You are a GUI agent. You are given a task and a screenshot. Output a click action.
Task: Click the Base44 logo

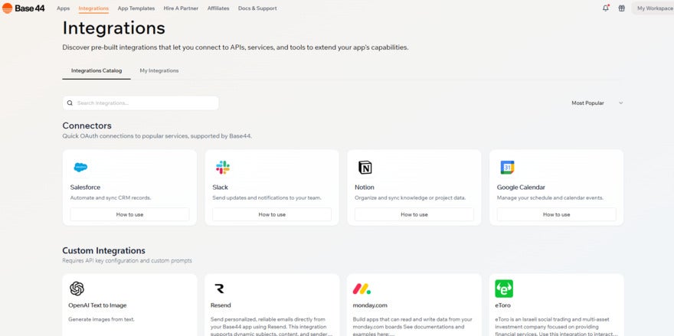click(24, 8)
